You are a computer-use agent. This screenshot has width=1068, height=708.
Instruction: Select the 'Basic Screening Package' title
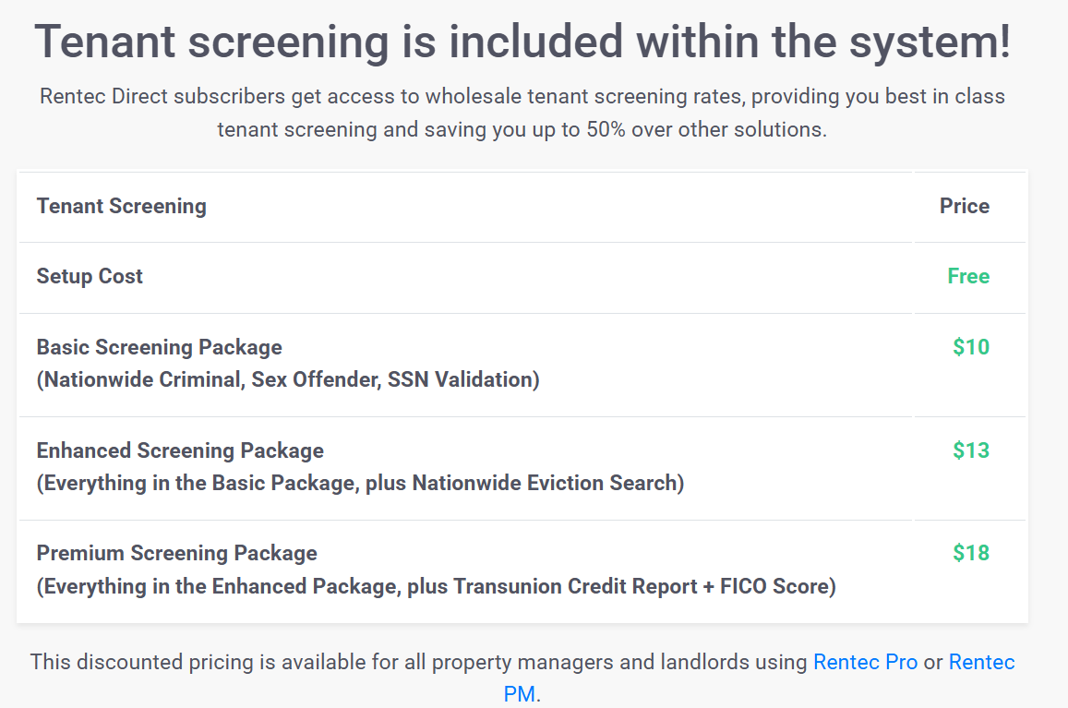click(159, 347)
